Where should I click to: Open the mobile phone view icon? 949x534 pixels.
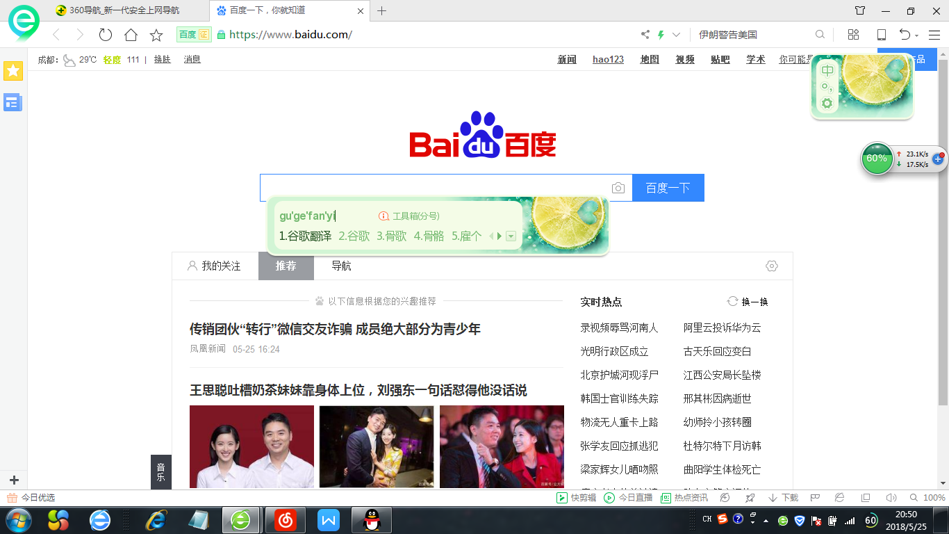coord(882,33)
